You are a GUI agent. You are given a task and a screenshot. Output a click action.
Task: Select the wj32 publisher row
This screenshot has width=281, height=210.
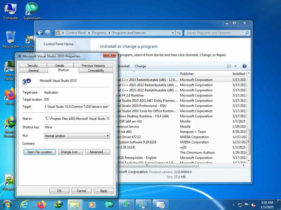click(x=182, y=147)
